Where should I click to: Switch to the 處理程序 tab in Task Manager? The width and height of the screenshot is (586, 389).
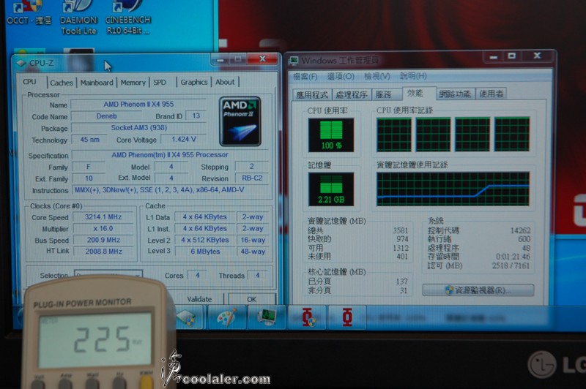coord(352,95)
